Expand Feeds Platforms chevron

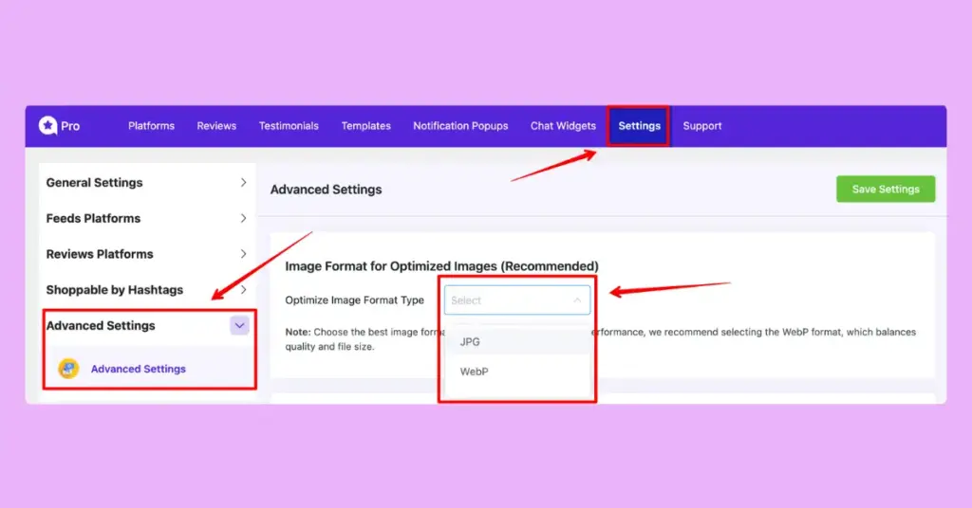point(243,218)
